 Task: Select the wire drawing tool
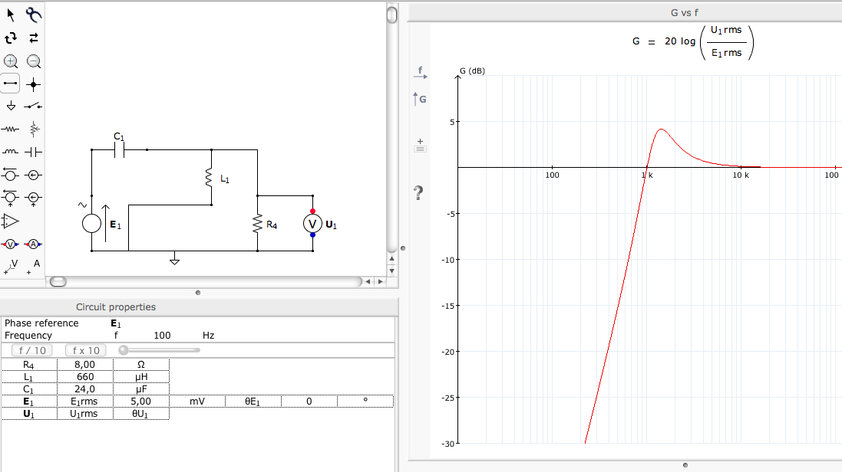[10, 84]
